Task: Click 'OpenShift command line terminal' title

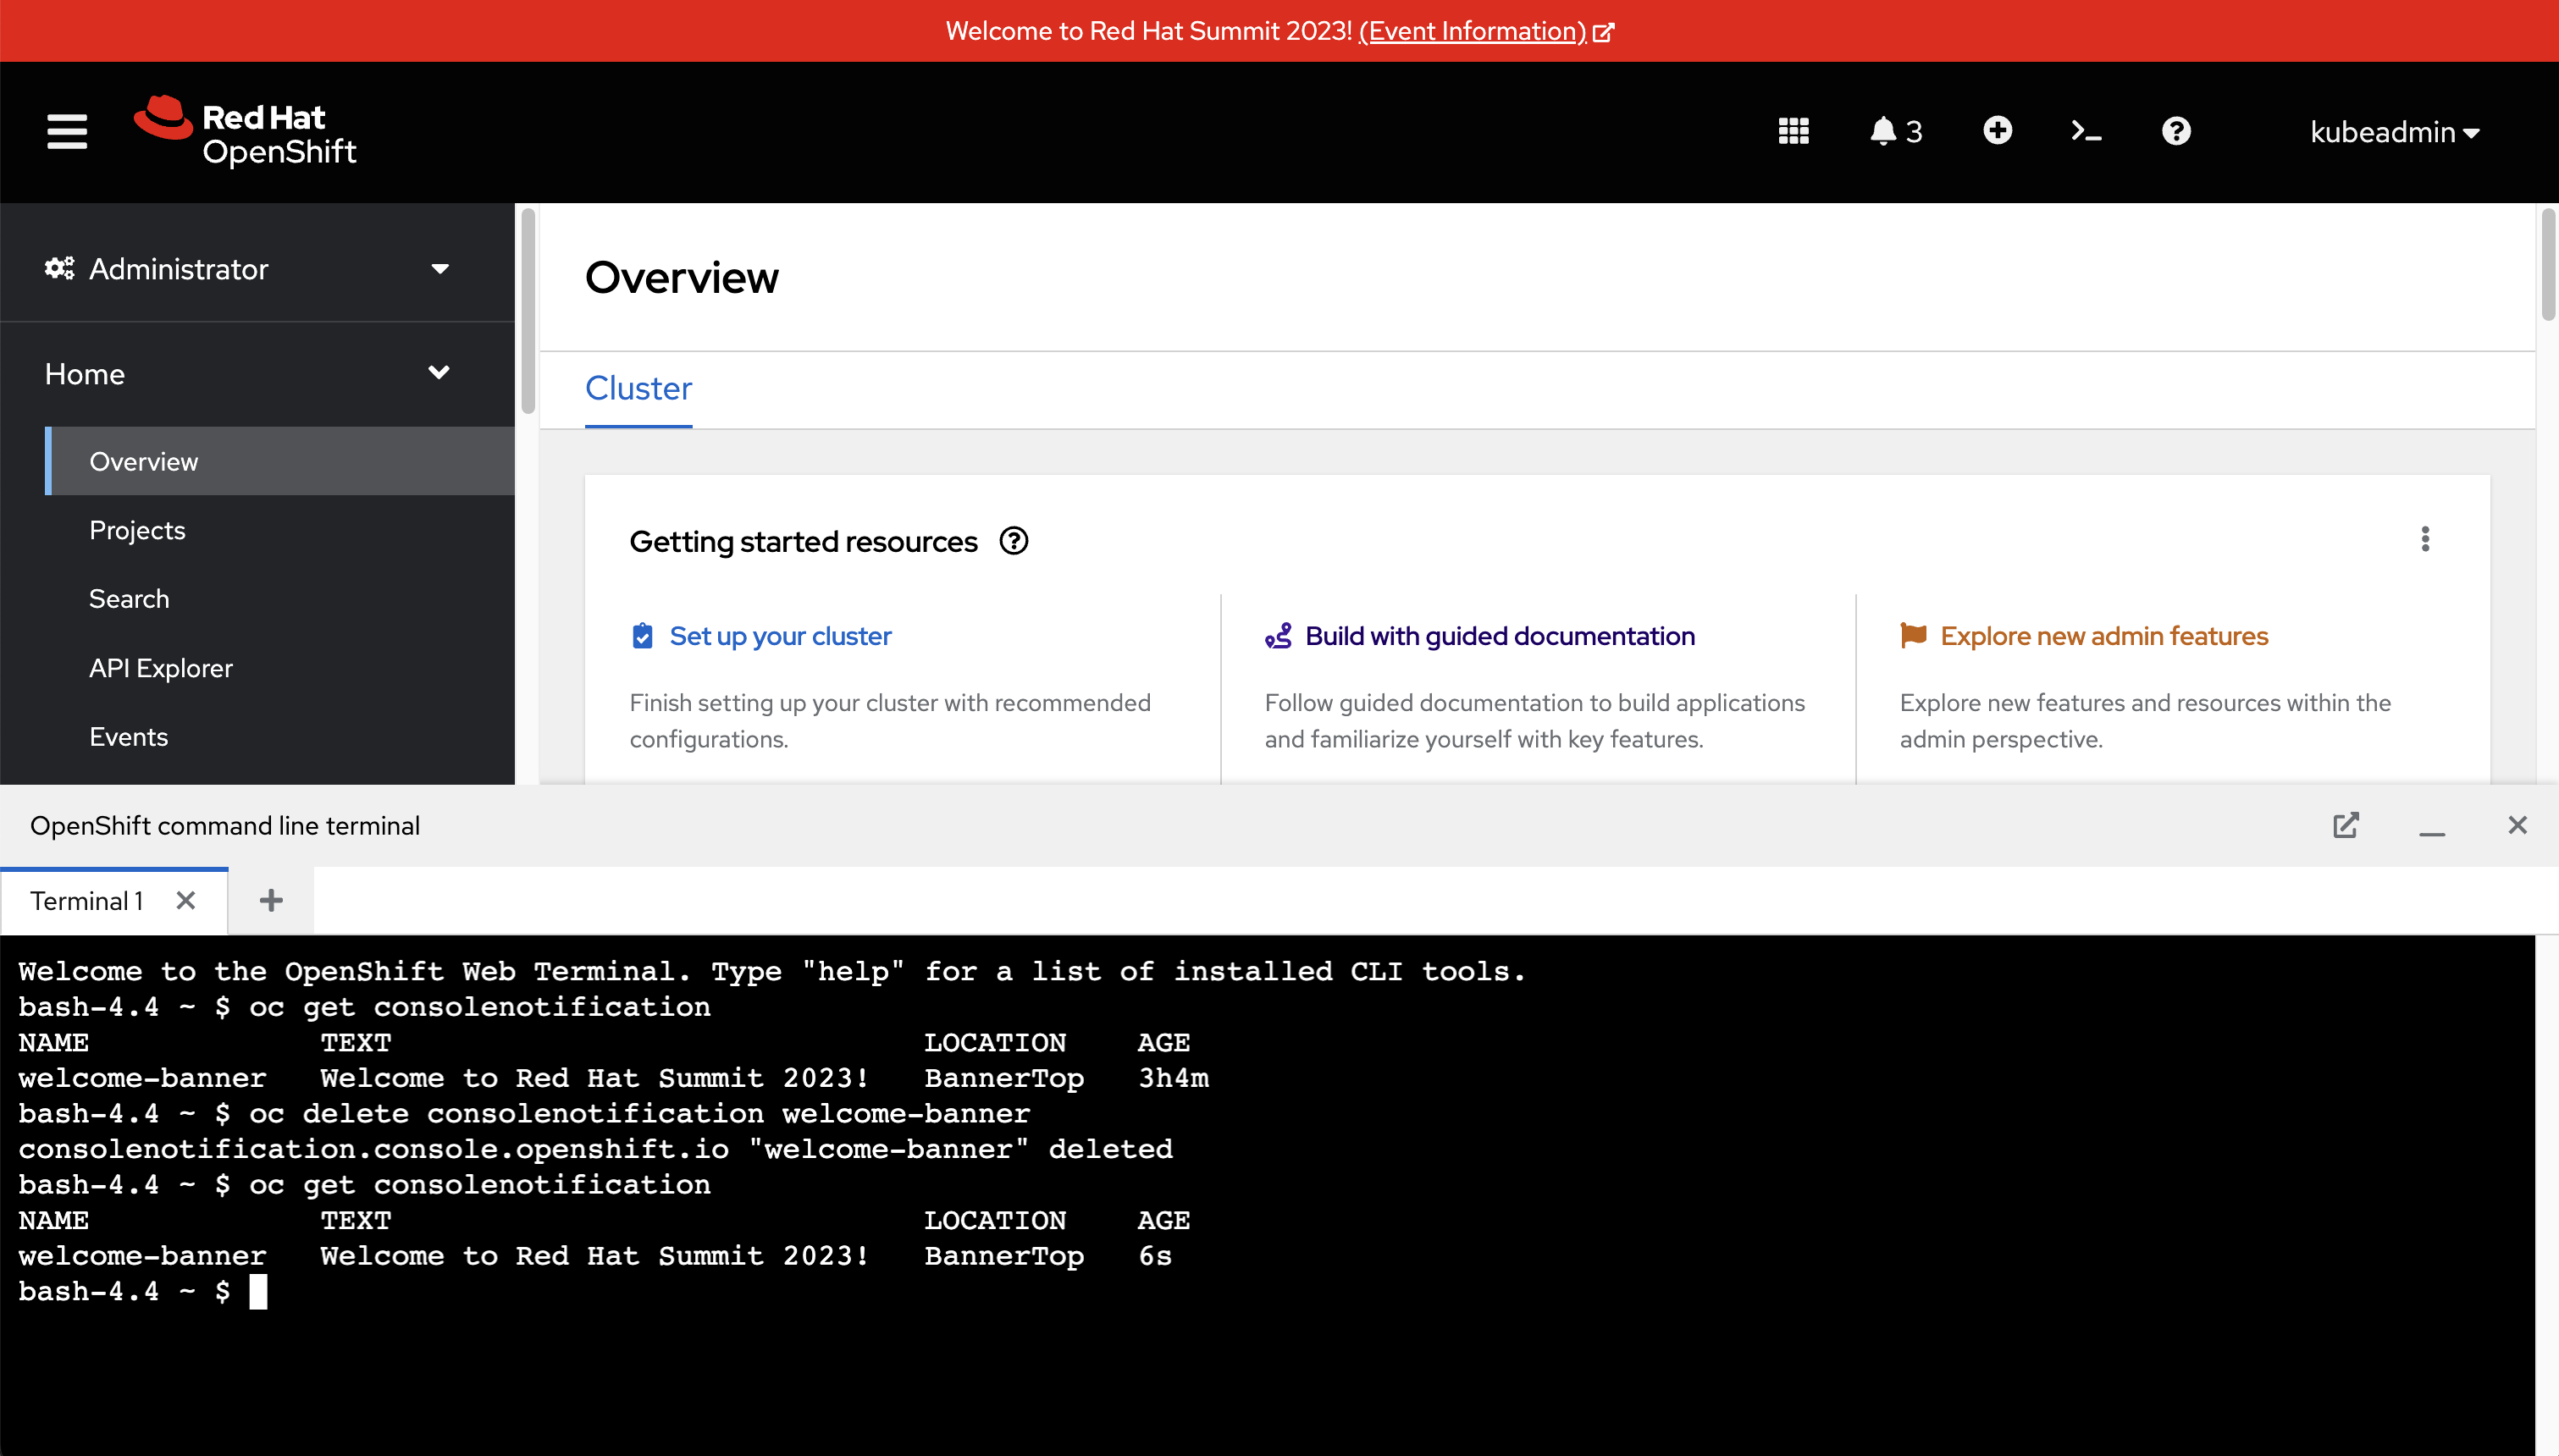Action: (x=225, y=825)
